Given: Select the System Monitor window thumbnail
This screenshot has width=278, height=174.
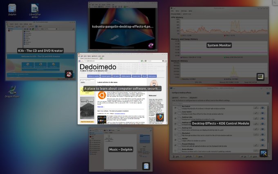Looking at the screenshot, I should coord(219,45).
